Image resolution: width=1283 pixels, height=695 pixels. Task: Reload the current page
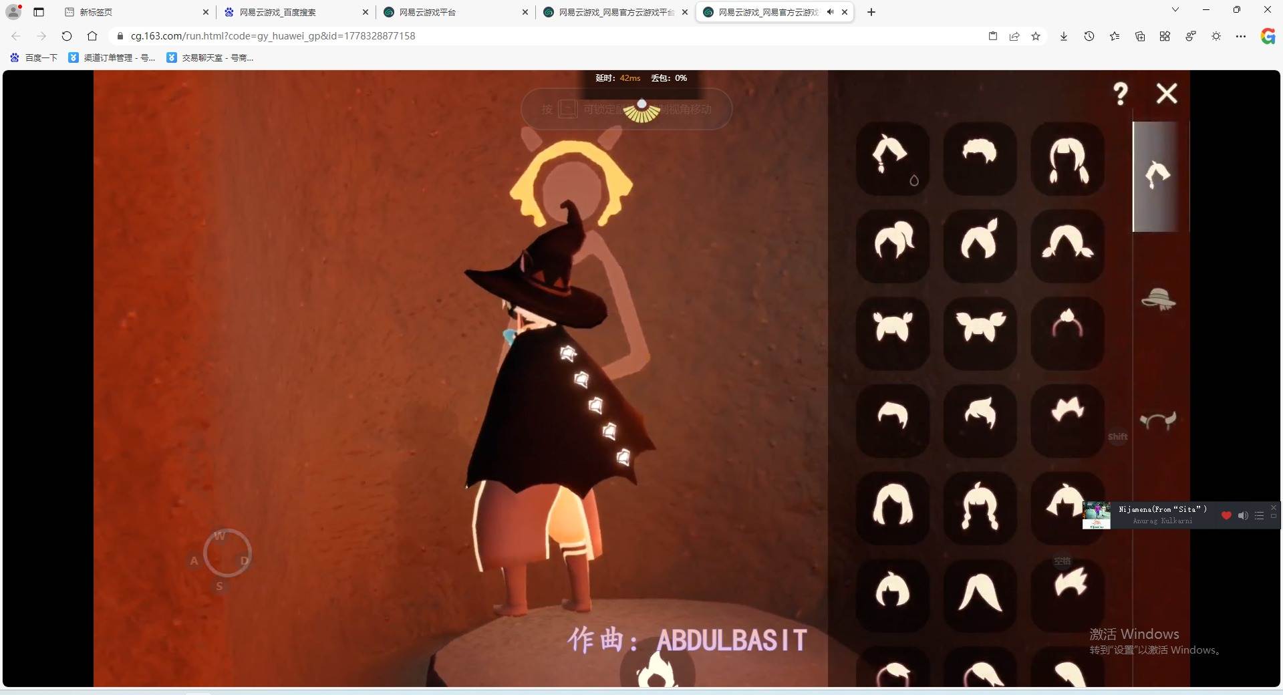67,36
